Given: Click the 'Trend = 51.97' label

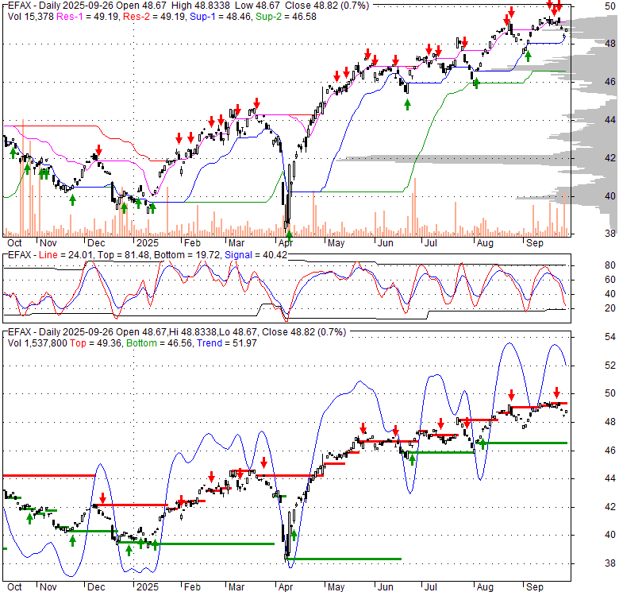Looking at the screenshot, I should pyautogui.click(x=227, y=343).
